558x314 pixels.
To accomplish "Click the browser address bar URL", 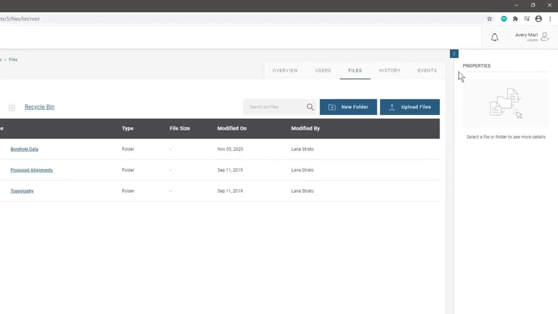I will coord(20,19).
